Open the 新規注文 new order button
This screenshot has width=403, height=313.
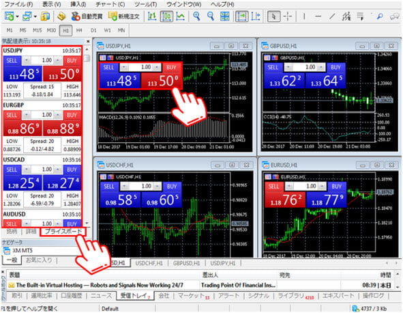click(123, 16)
